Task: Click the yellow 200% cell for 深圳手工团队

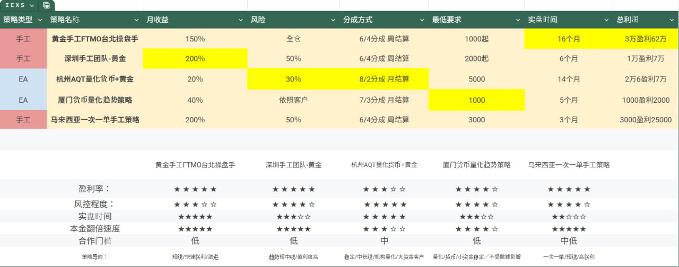Action: pyautogui.click(x=195, y=59)
